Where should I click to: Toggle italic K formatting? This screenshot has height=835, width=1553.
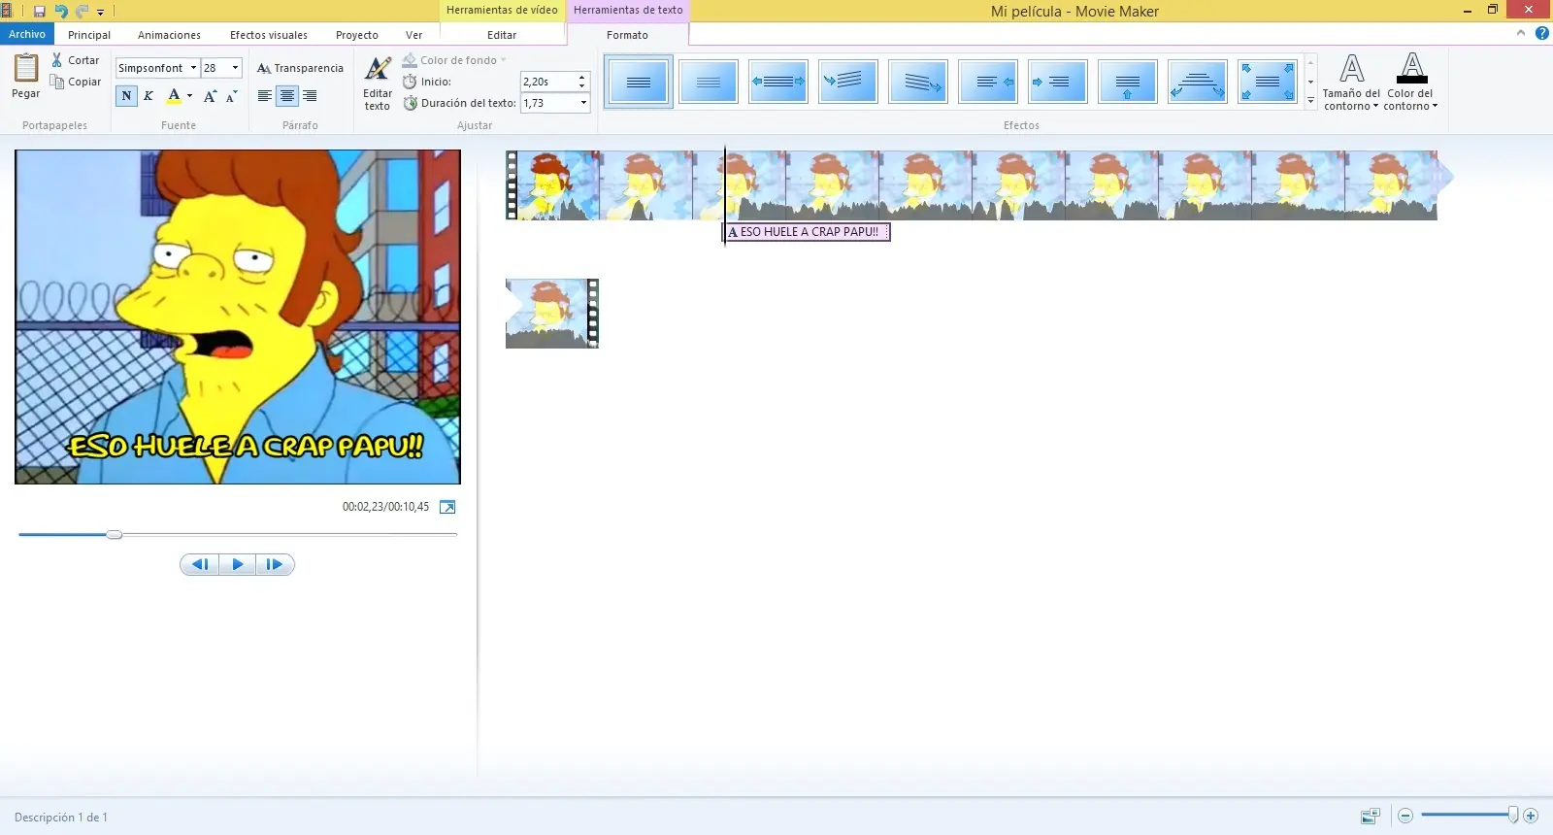point(149,95)
